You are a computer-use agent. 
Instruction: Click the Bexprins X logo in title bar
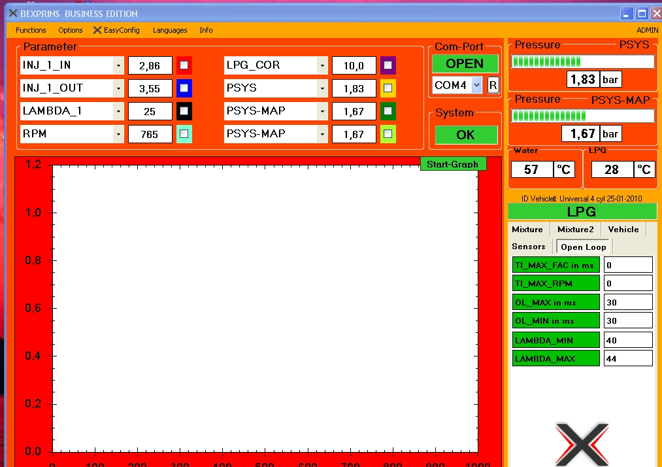pos(13,13)
